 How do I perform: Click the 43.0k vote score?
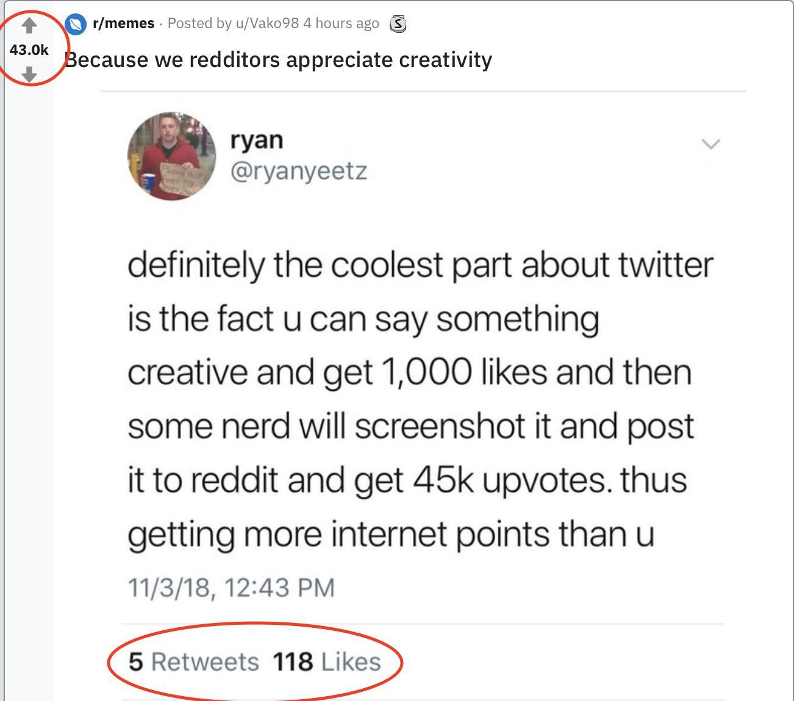(29, 50)
